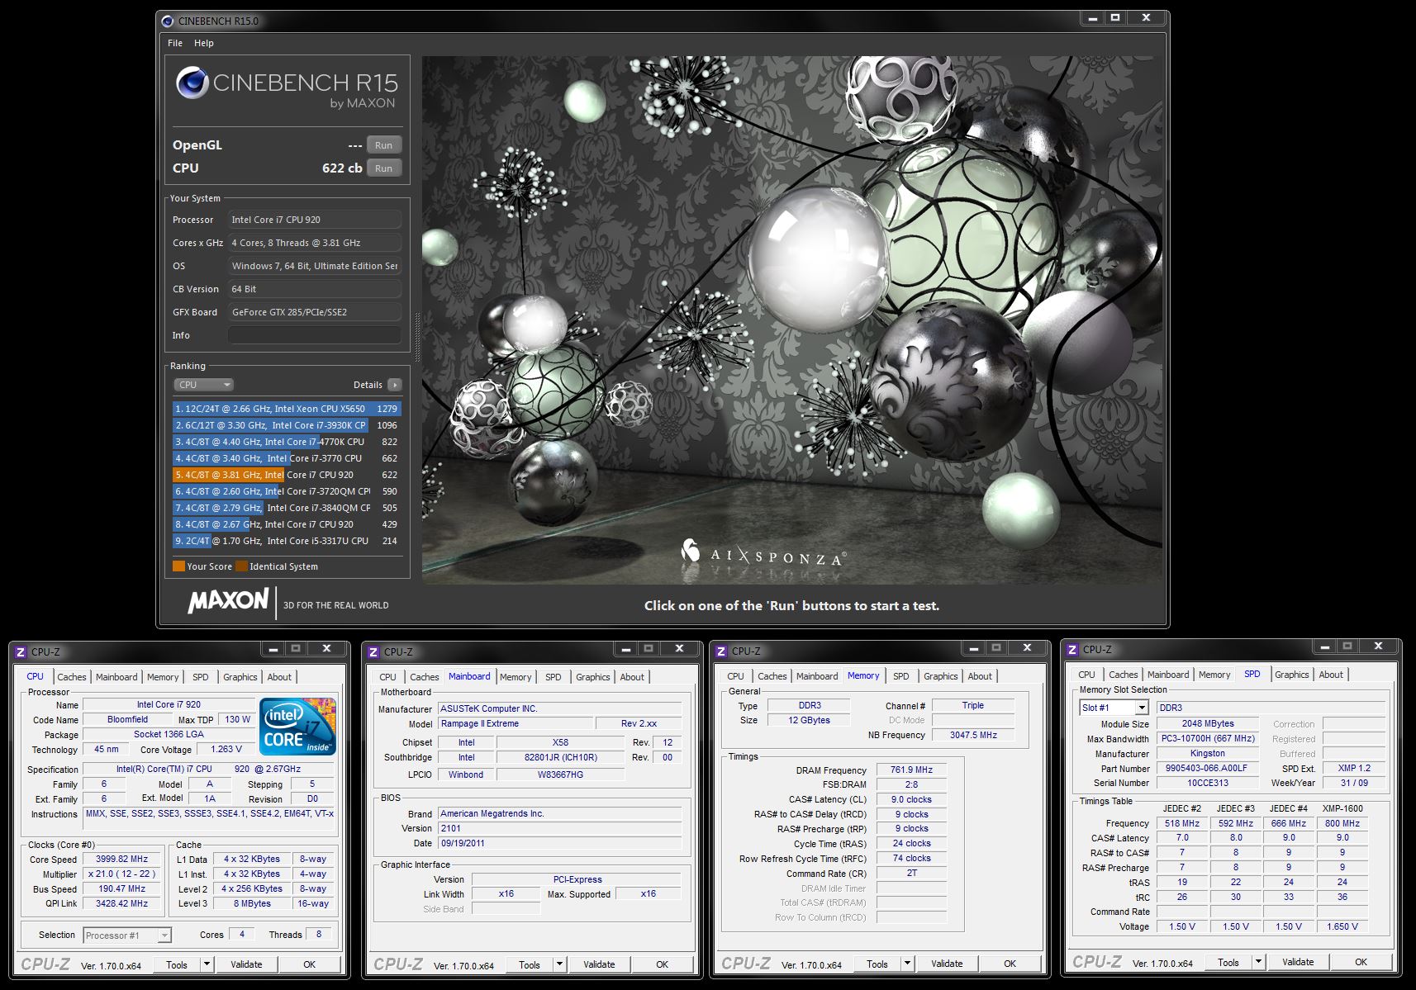This screenshot has width=1416, height=990.
Task: Click OK in Mainboard CPU-Z window
Action: click(663, 964)
